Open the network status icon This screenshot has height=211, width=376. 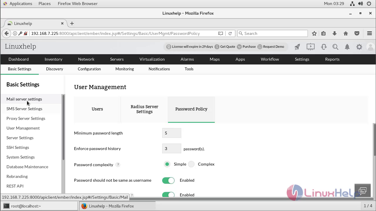click(x=352, y=4)
